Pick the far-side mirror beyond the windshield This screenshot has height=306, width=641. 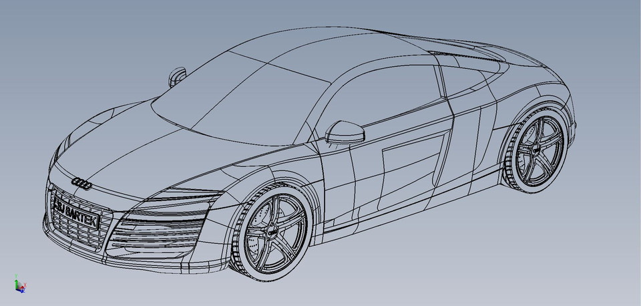tap(177, 77)
